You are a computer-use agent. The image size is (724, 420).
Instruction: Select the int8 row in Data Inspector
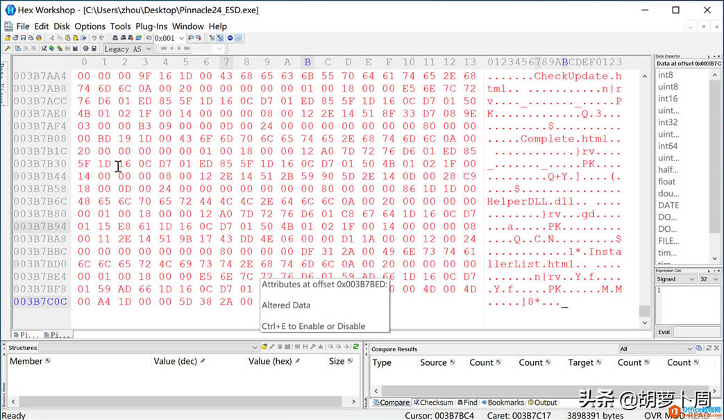666,75
